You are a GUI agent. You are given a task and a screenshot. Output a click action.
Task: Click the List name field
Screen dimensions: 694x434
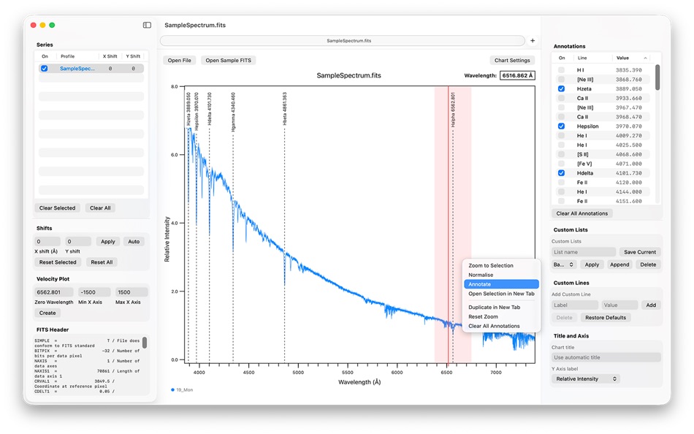tap(584, 252)
